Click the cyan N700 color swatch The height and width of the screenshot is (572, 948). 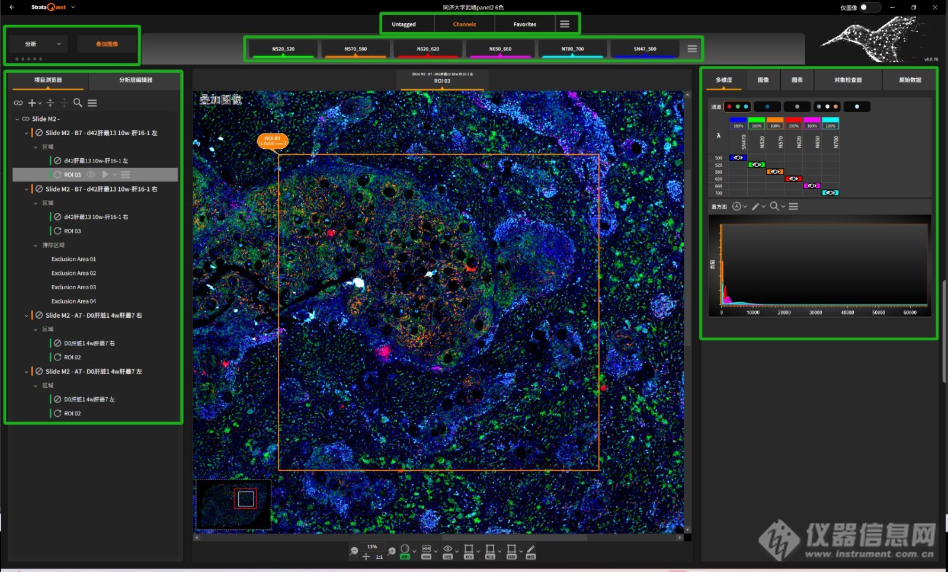830,120
